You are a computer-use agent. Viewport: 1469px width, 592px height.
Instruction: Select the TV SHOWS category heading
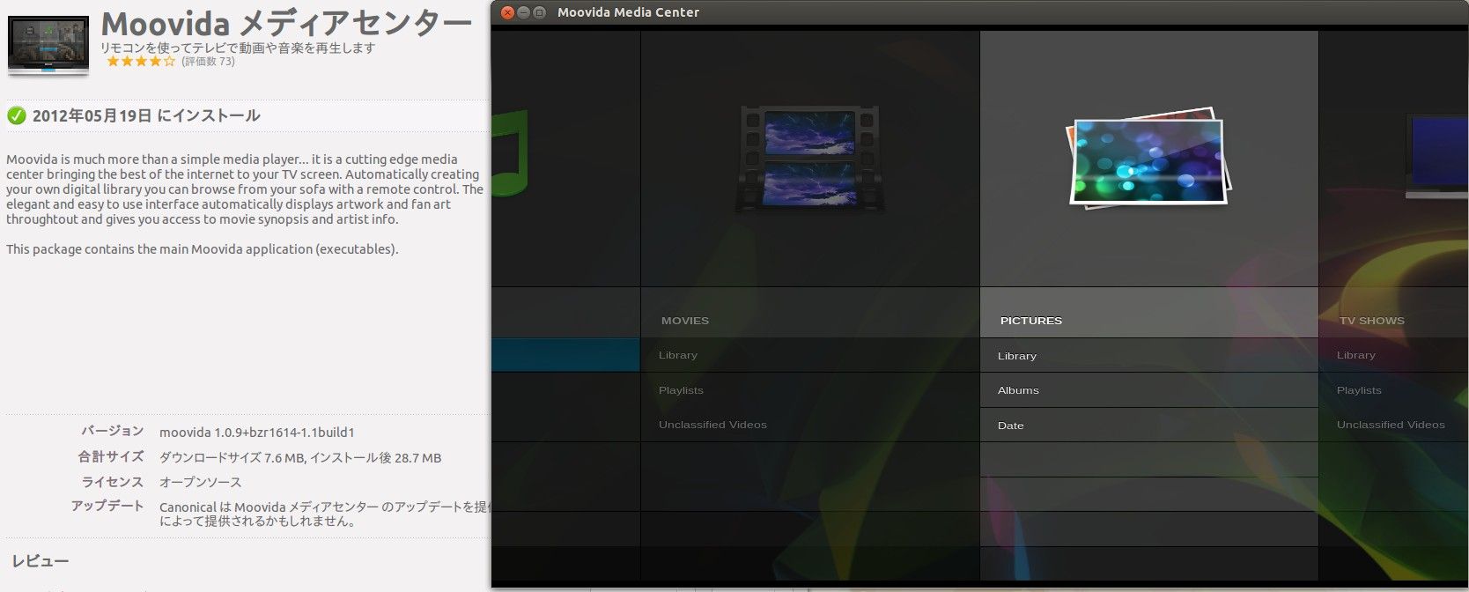pos(1371,321)
